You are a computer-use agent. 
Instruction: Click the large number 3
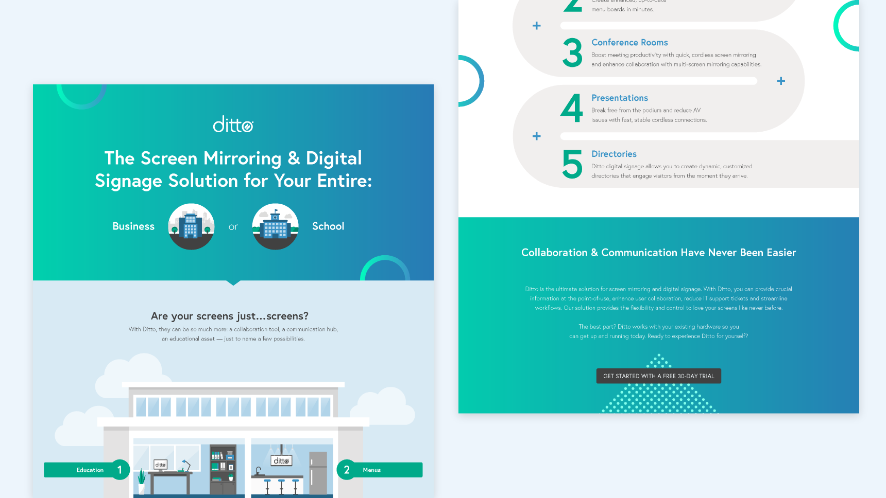[x=572, y=53]
